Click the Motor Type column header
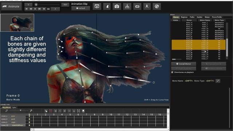 pyautogui.click(x=219, y=20)
